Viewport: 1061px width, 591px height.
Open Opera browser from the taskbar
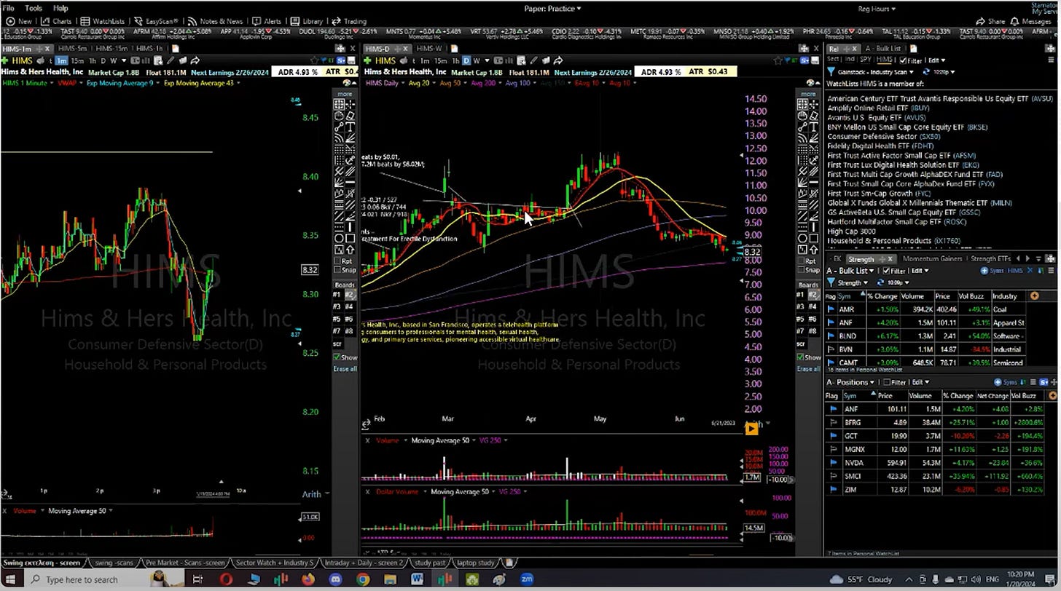pyautogui.click(x=227, y=580)
